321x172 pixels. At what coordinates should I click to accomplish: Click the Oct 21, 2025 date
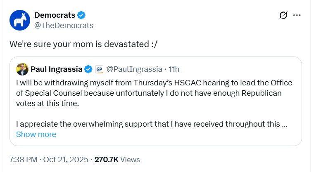click(x=67, y=160)
